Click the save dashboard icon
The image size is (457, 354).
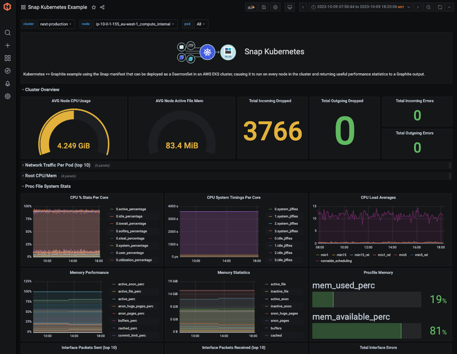264,7
